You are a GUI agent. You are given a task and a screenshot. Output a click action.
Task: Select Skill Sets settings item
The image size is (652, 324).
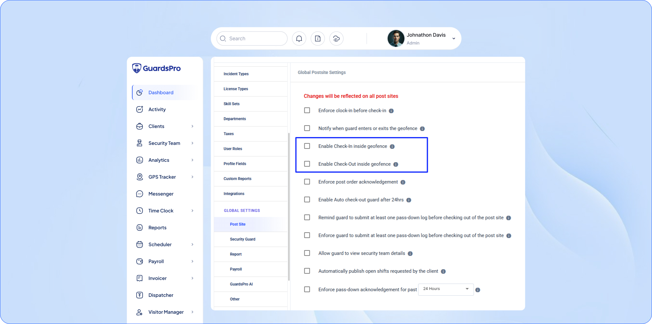(x=251, y=104)
